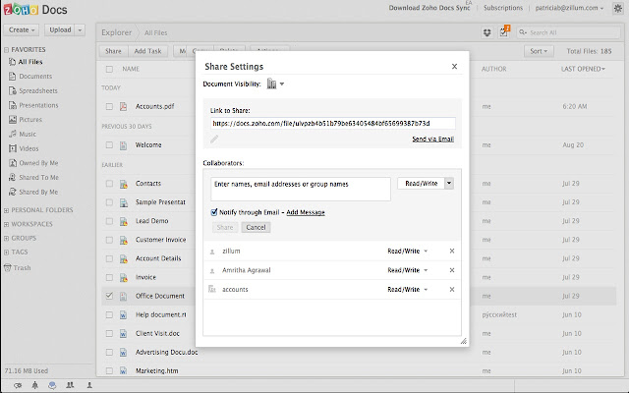The height and width of the screenshot is (393, 629).
Task: Check the Welcome row checkbox
Action: 109,144
